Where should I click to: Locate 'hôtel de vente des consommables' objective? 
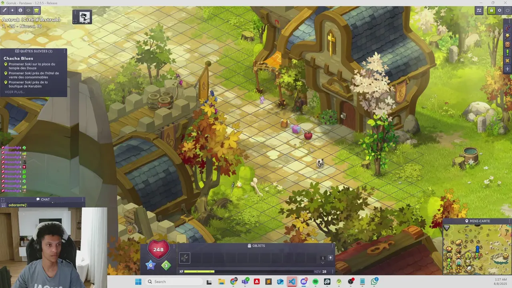pos(34,75)
